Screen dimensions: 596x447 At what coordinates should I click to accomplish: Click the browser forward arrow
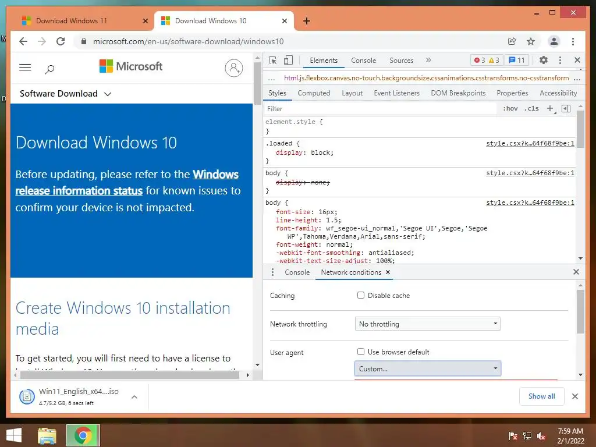tap(42, 41)
